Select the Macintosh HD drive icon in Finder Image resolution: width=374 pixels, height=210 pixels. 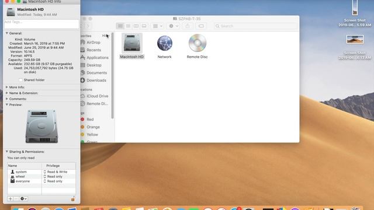[x=132, y=43]
